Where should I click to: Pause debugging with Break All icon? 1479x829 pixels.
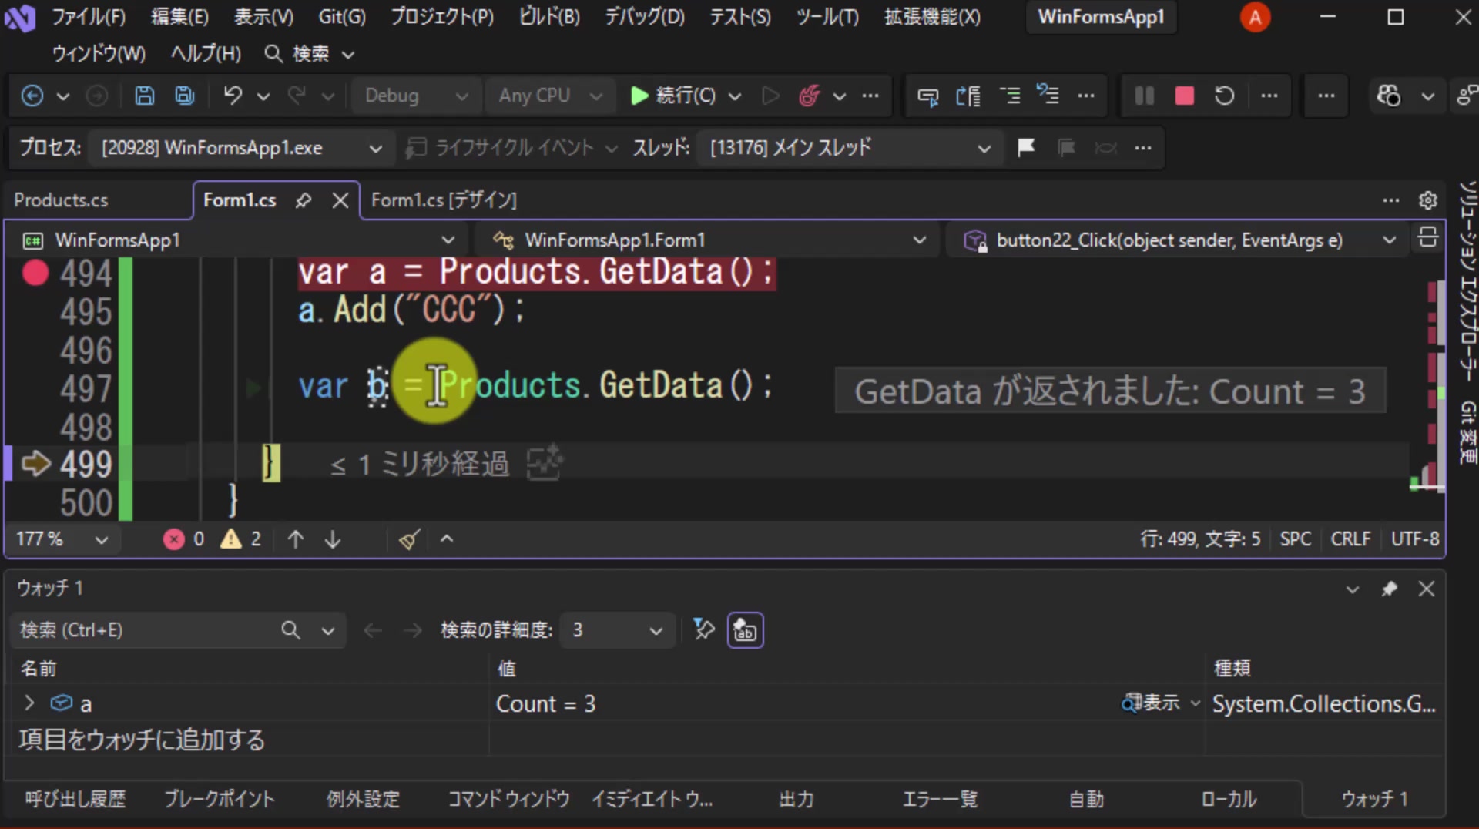pyautogui.click(x=1144, y=96)
